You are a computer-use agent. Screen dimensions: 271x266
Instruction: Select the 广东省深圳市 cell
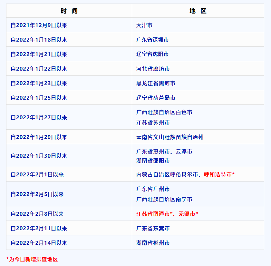coord(198,40)
